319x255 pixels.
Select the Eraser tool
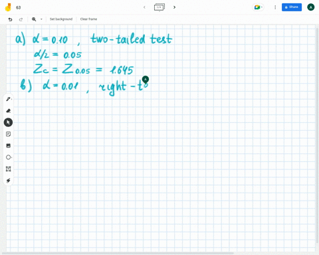point(8,111)
